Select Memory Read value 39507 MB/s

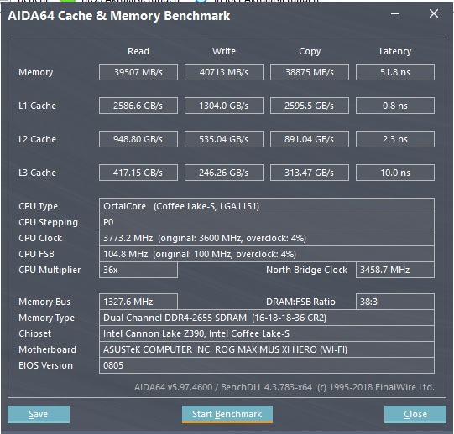(138, 72)
